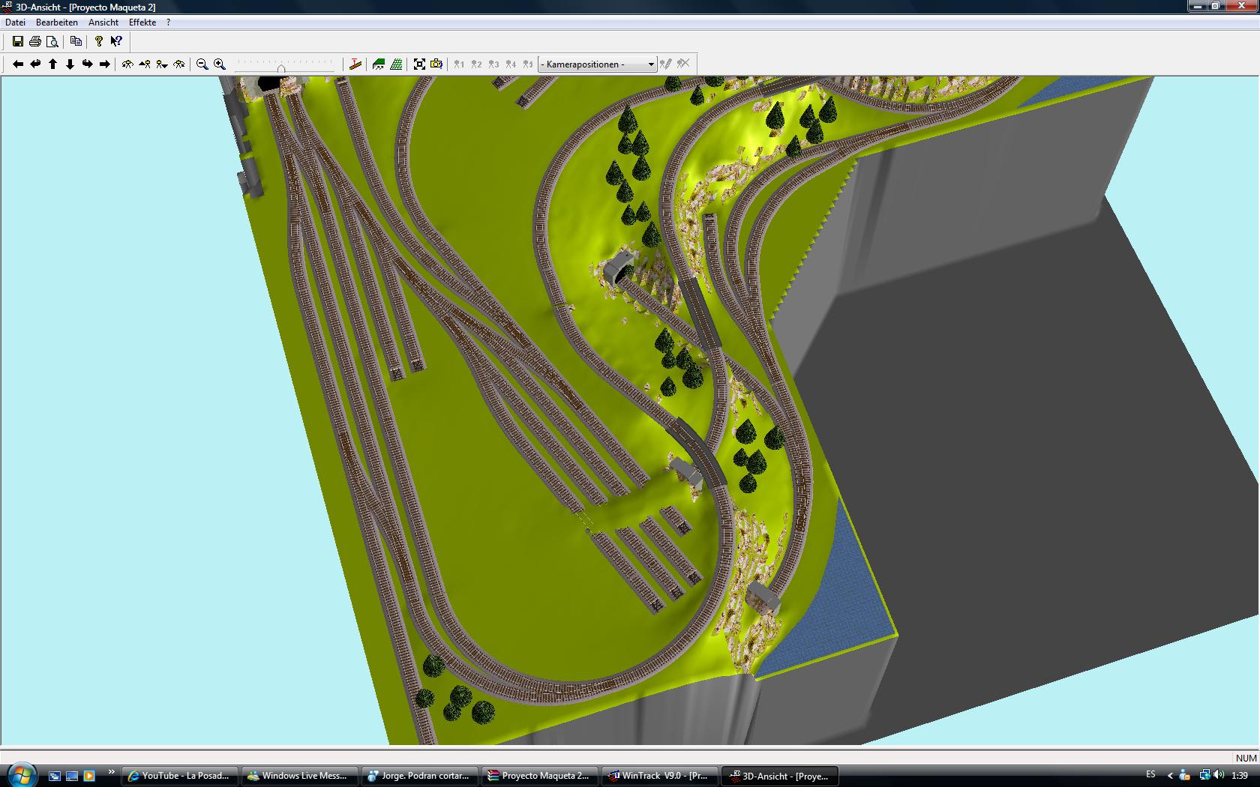Click the clock showing 1:39
Viewport: 1260px width, 787px height.
coord(1240,776)
